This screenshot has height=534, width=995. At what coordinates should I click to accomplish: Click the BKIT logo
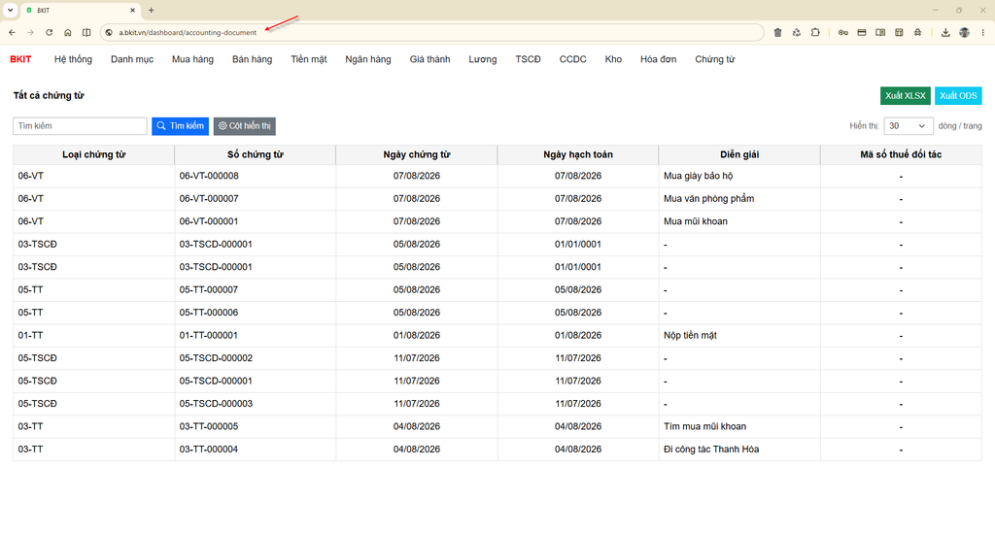(20, 59)
